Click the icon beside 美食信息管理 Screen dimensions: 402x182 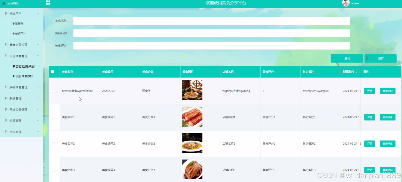[6, 56]
